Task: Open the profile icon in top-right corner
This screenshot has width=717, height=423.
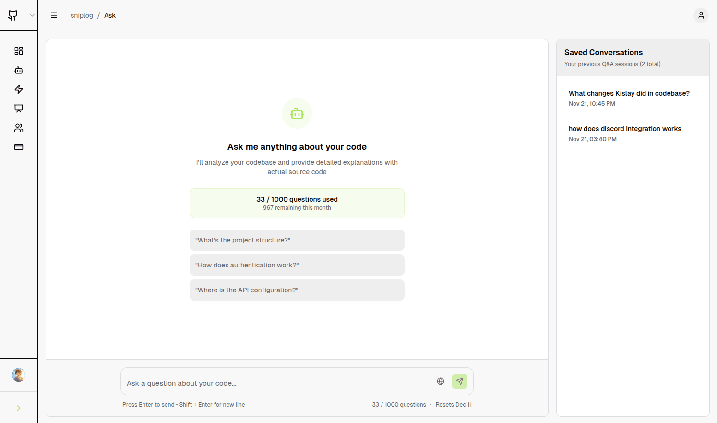Action: click(701, 15)
